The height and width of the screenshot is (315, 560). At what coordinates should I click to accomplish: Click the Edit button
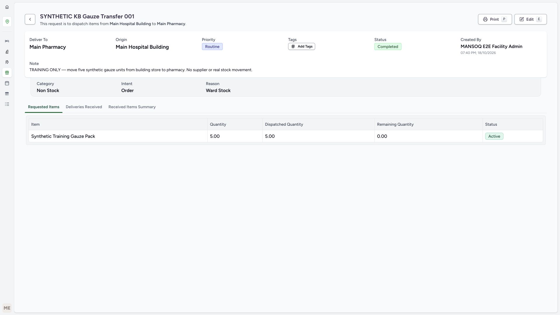[530, 19]
